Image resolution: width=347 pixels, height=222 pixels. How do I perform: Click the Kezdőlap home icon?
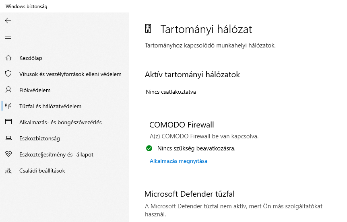8,58
